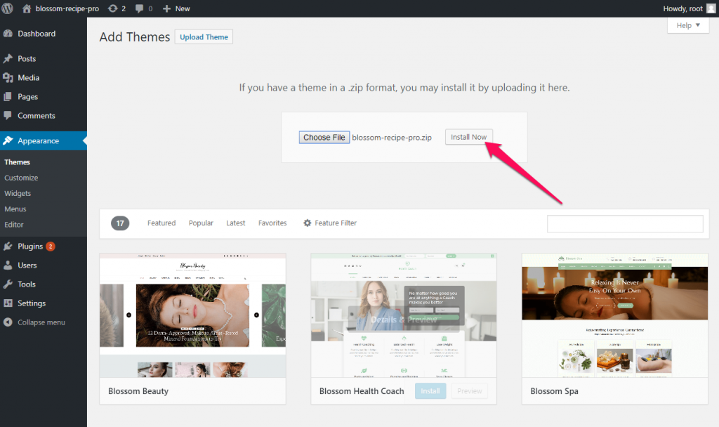The width and height of the screenshot is (719, 427).
Task: Open Tools menu label
Action: [27, 284]
